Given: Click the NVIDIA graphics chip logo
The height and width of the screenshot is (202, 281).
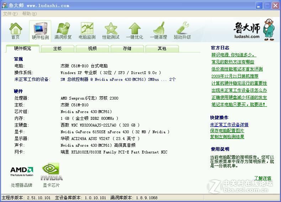Looking at the screenshot, I should pyautogui.click(x=52, y=172).
